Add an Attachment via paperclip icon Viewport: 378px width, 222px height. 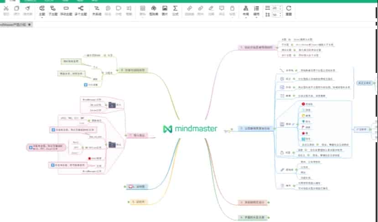click(200, 9)
